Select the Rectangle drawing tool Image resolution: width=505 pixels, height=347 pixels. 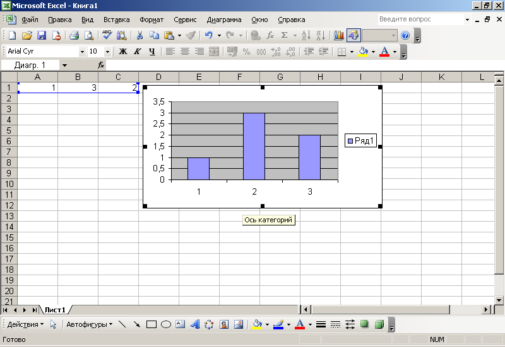point(151,325)
